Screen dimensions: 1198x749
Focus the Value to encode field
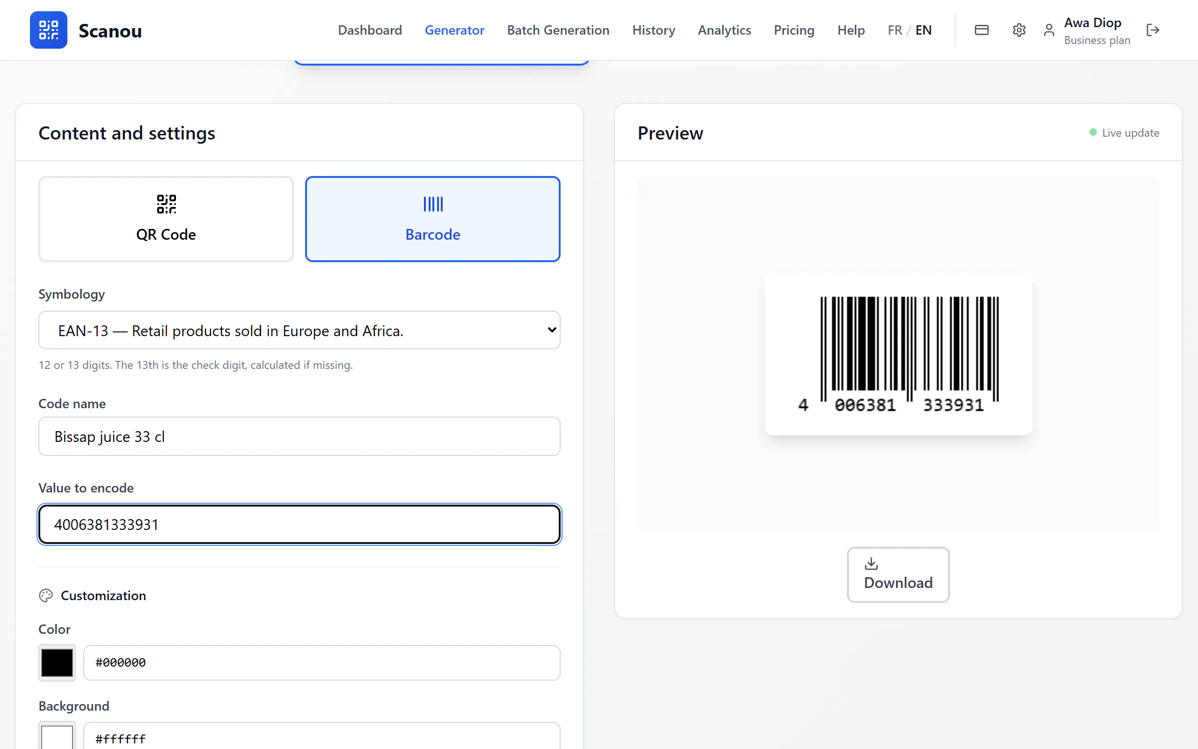click(x=299, y=525)
